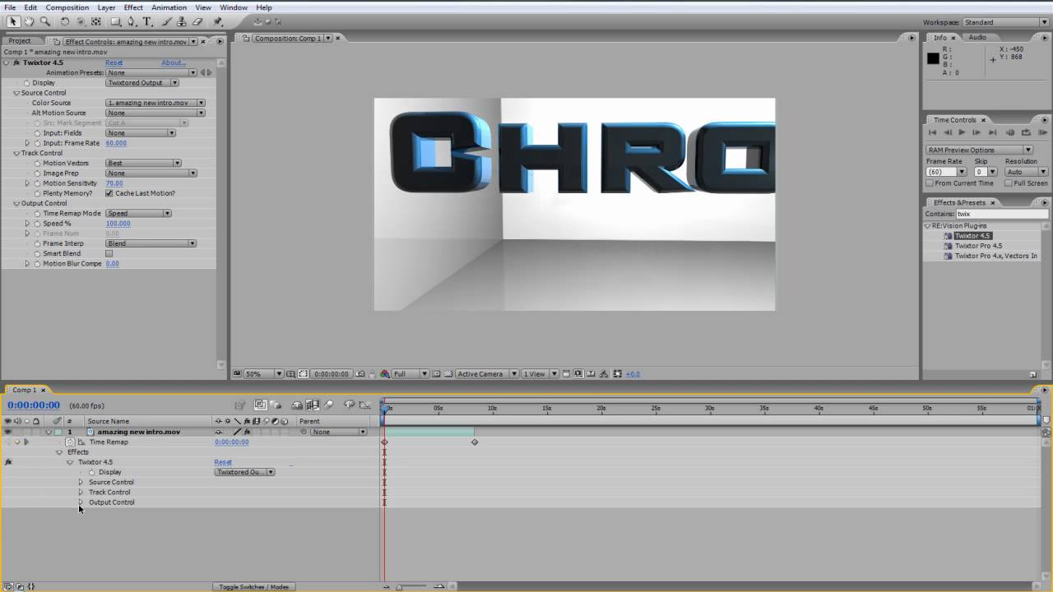
Task: Open the Animation menu
Action: click(x=169, y=7)
